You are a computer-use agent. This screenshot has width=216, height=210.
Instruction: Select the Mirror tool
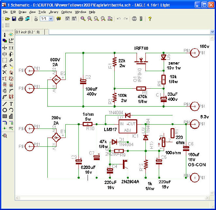coord(5,54)
